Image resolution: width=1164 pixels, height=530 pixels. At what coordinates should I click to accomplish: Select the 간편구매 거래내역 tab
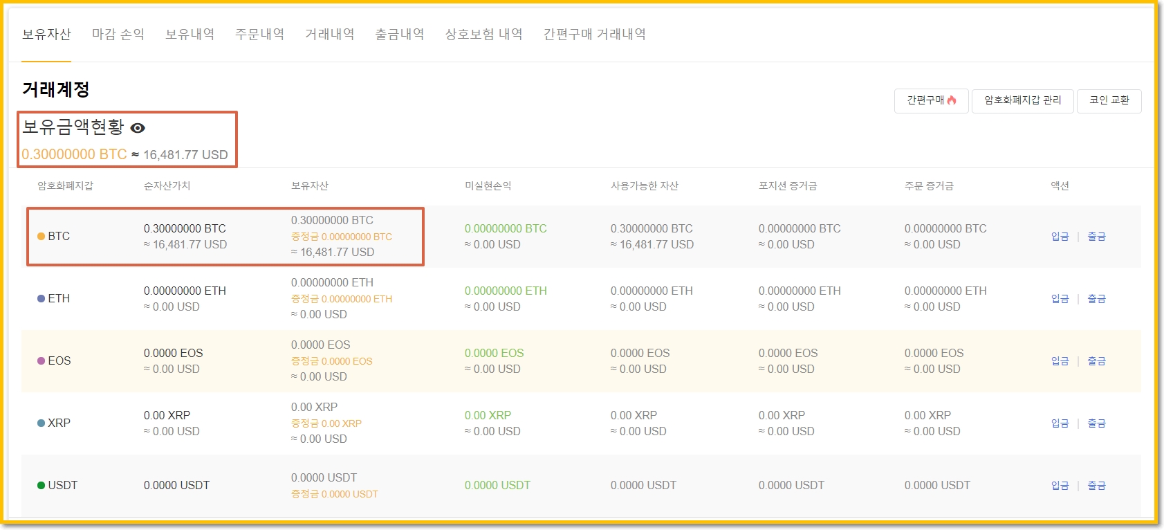[594, 35]
